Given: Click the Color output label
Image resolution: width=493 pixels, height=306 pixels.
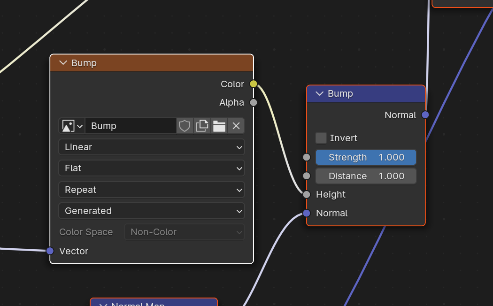Looking at the screenshot, I should 232,84.
